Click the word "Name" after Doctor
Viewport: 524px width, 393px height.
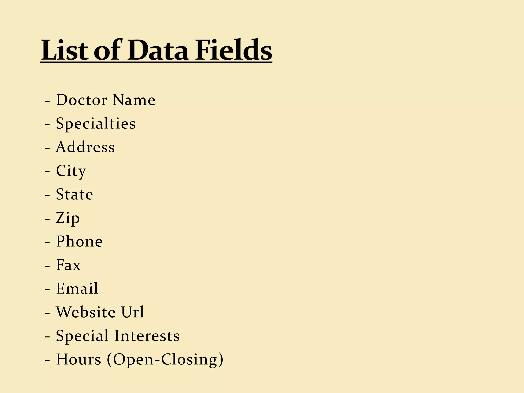[x=134, y=100]
